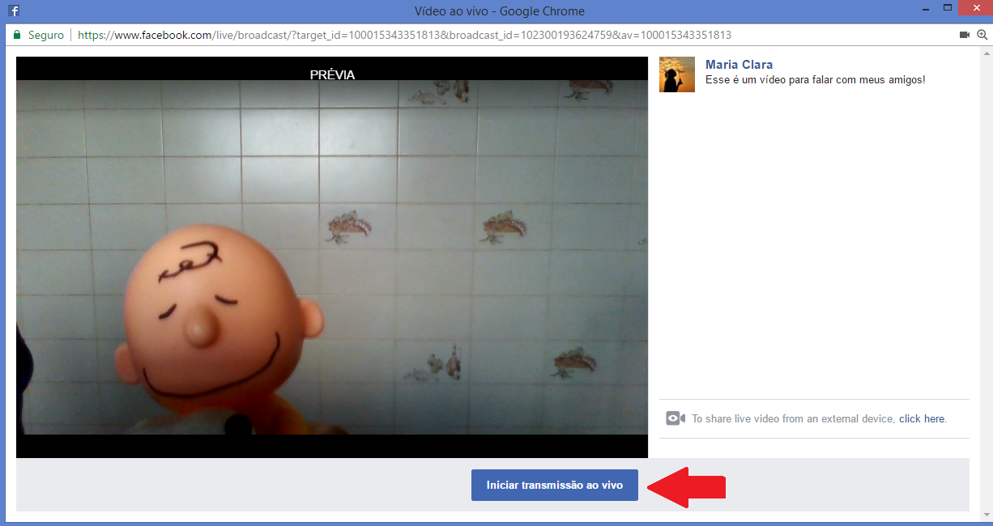Image resolution: width=993 pixels, height=526 pixels.
Task: Click the text 'Esse é um vídeo para falar com meus amigos!'
Action: (x=815, y=80)
